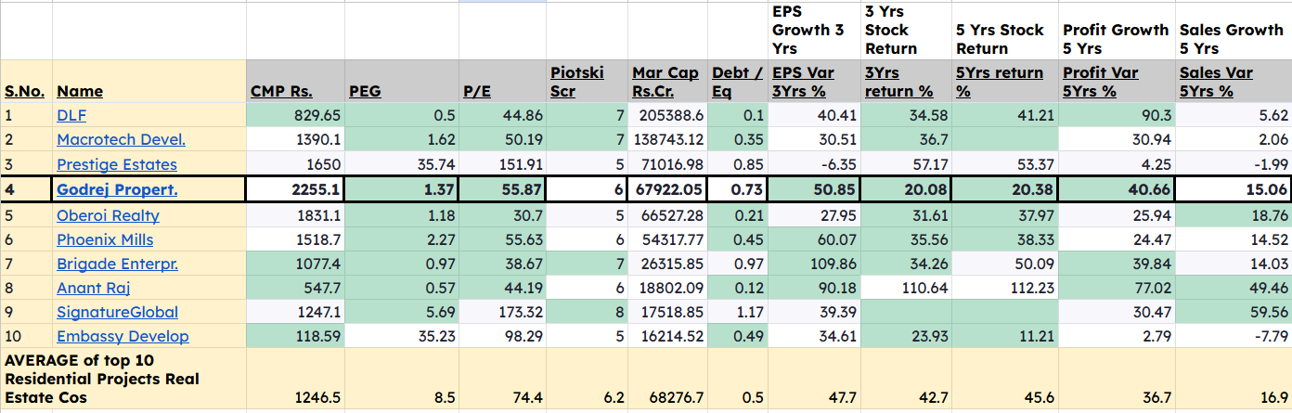The width and height of the screenshot is (1292, 413).
Task: Select the Profit Growth 5 Yrs cell
Action: tap(1118, 31)
